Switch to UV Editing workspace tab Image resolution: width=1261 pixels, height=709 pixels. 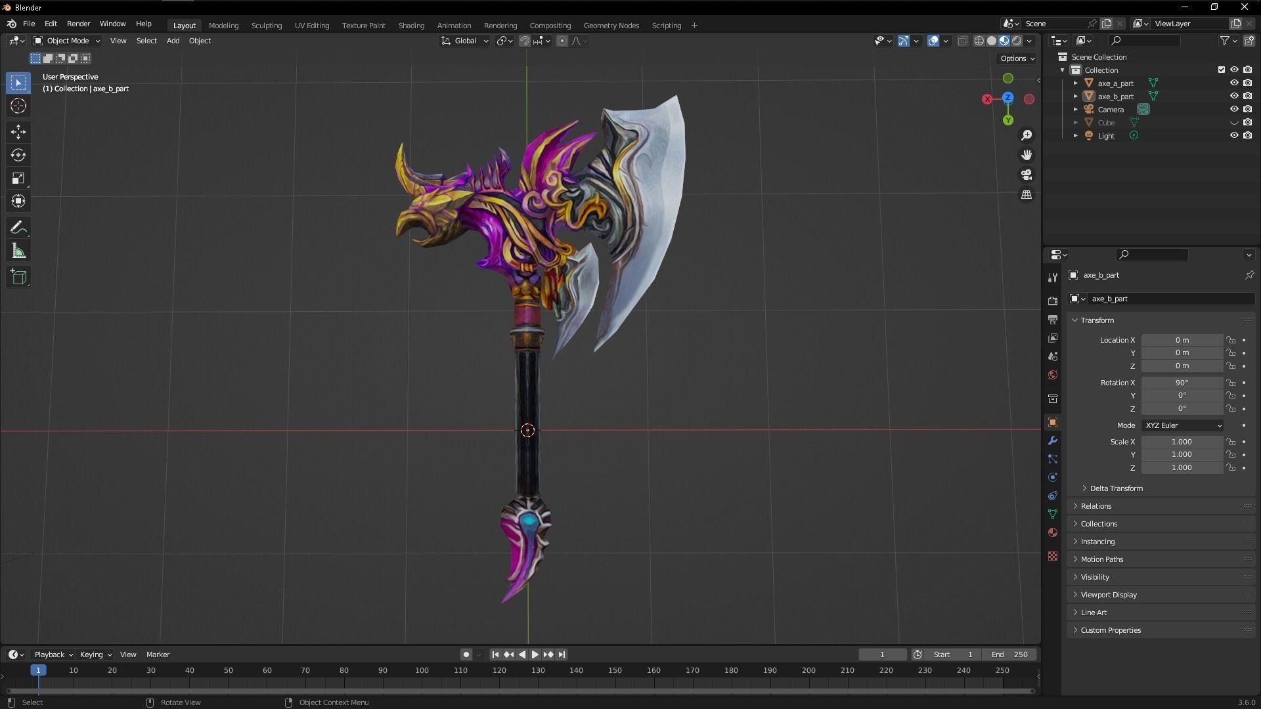point(311,25)
